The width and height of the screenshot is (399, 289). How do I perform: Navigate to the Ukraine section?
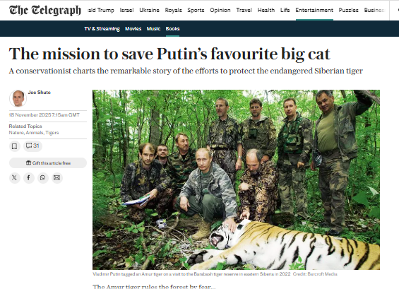tap(149, 10)
